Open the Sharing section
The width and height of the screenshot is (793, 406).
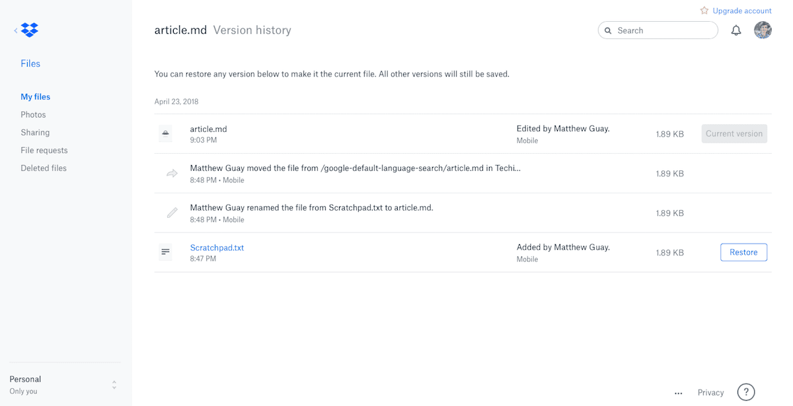[x=35, y=133]
